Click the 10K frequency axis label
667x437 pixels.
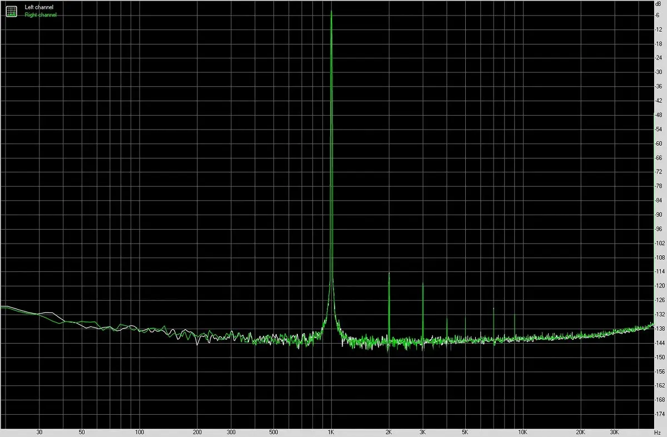coord(523,431)
